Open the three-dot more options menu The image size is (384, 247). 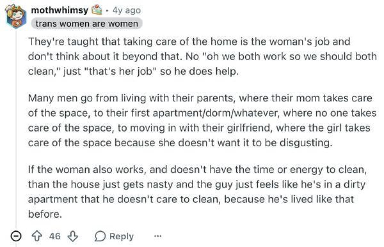pyautogui.click(x=158, y=236)
